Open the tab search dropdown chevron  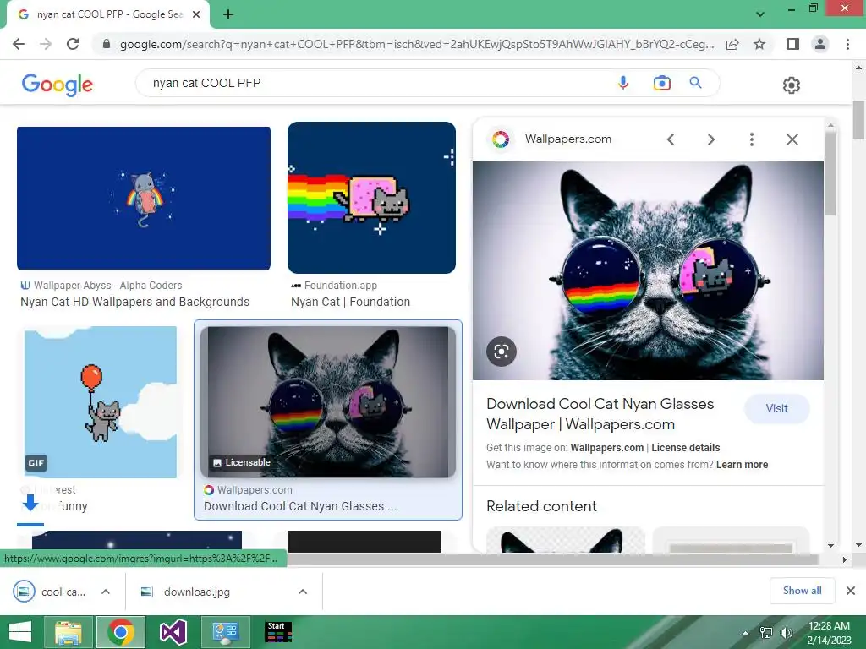tap(760, 14)
